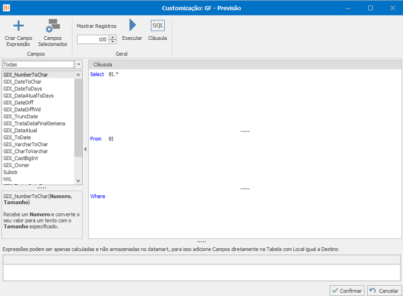Screen dimensions: 403x296
Task: Open Campos Selecionados settings icon
Action: [53, 26]
